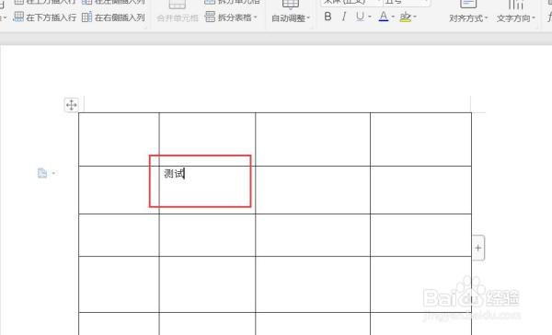
Task: Apply underline with the U icon
Action: (x=360, y=17)
